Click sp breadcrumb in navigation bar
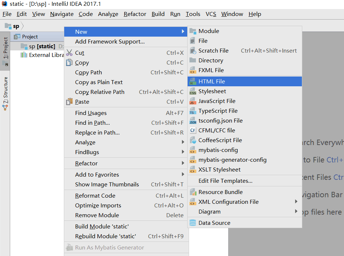 pos(16,26)
